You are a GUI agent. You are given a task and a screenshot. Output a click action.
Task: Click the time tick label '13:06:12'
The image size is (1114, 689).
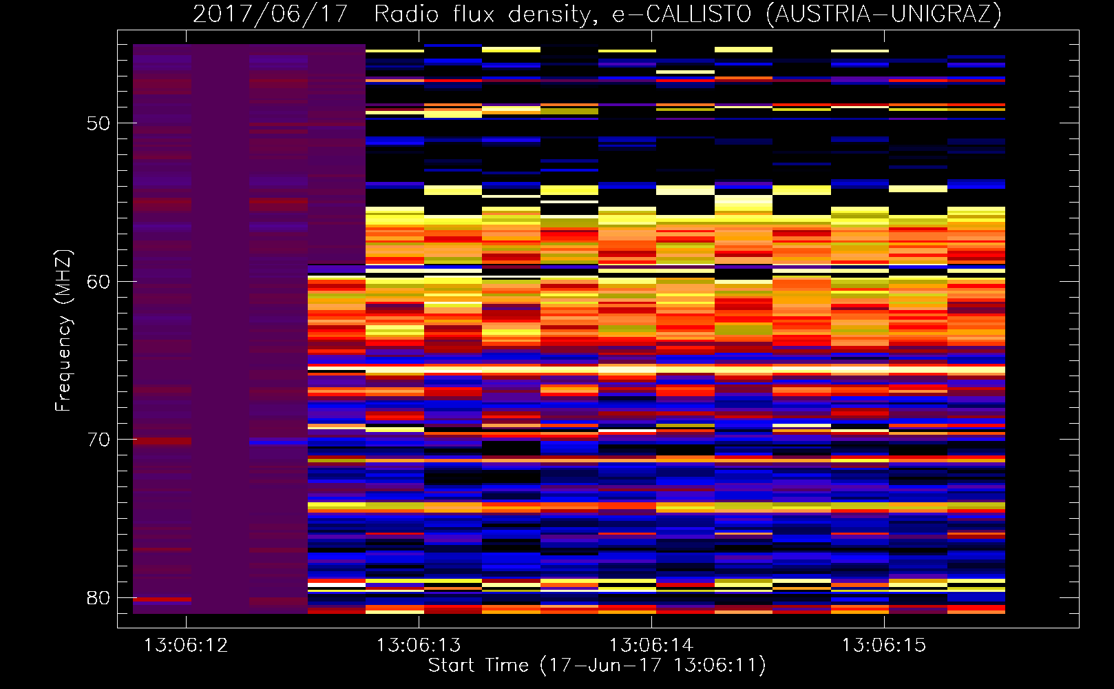click(186, 646)
